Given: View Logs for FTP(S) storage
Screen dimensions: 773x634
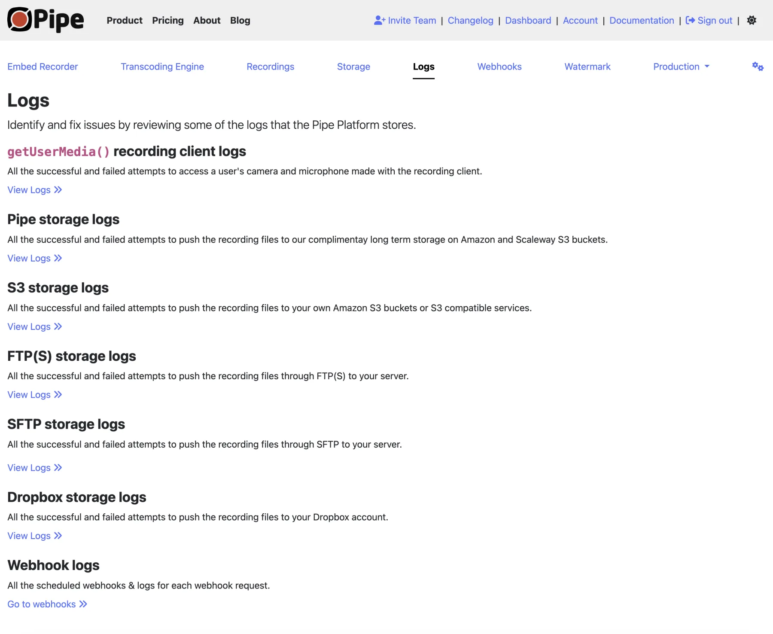Looking at the screenshot, I should (x=35, y=395).
